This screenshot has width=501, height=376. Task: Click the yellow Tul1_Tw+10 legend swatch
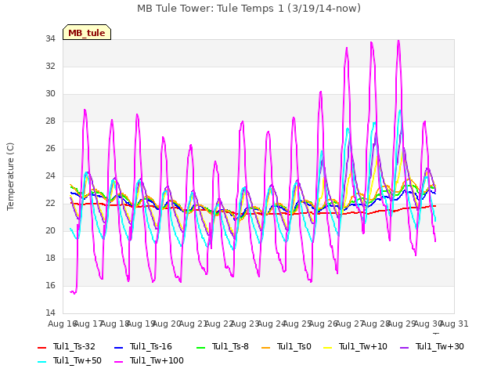327,347
